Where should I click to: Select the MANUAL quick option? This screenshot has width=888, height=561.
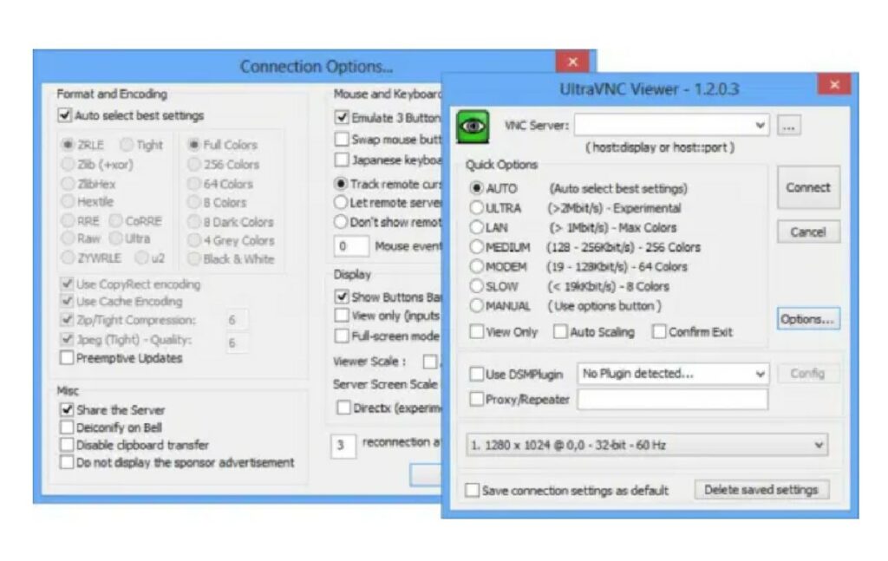pyautogui.click(x=477, y=305)
